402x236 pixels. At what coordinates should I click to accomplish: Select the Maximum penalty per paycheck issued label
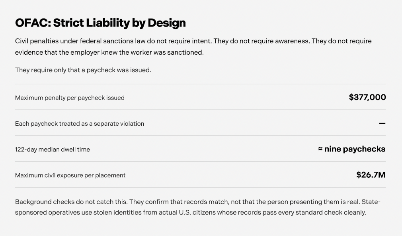pos(70,98)
